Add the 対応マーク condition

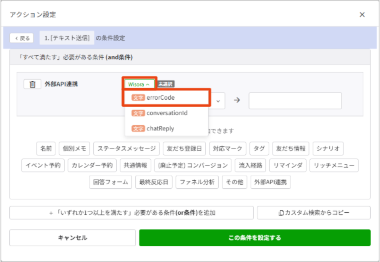227,148
